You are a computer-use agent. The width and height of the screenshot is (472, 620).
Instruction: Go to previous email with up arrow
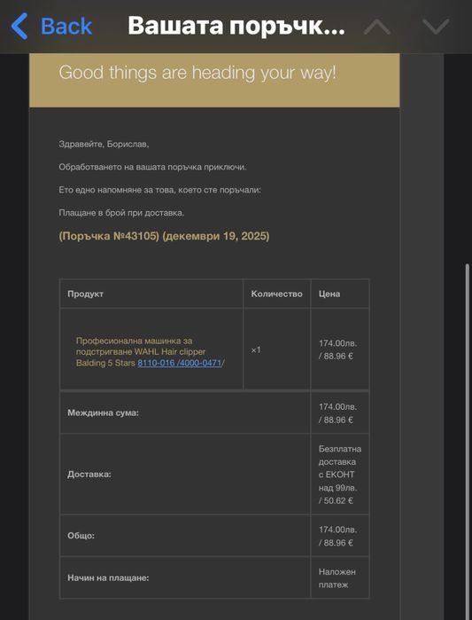click(x=377, y=27)
